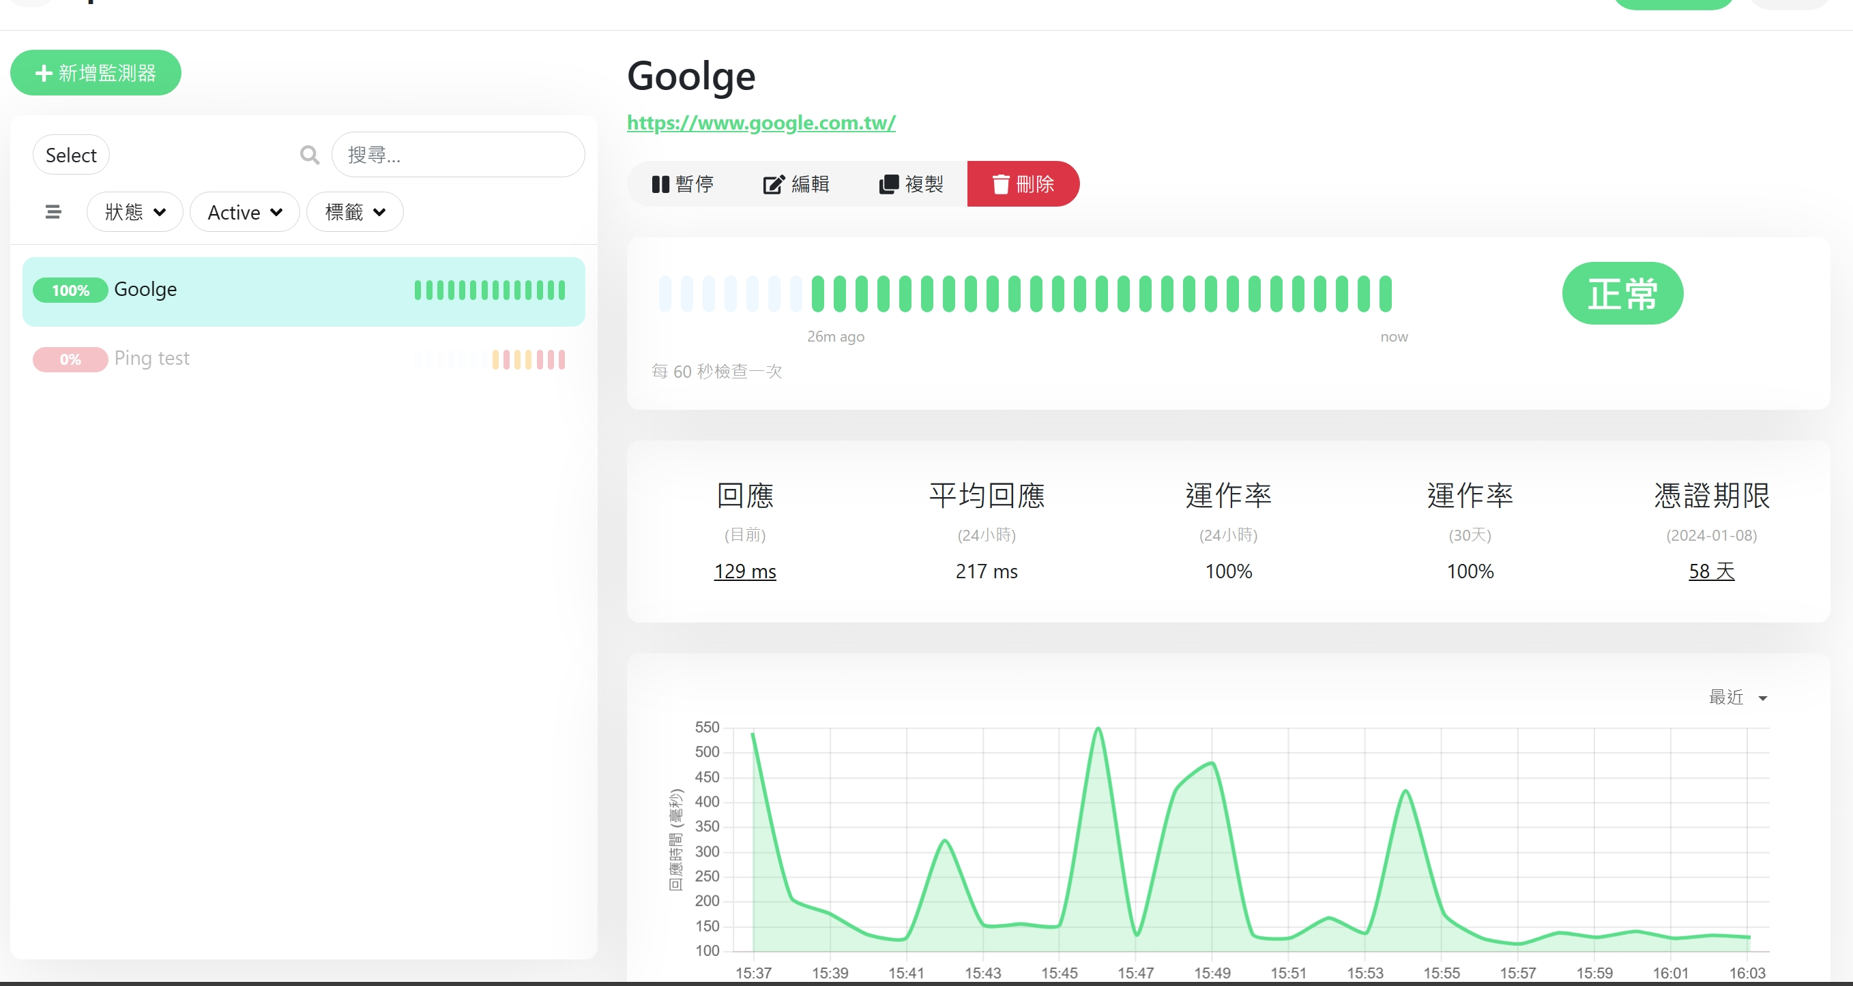Click the magnifier search icon
Viewport: 1853px width, 986px height.
point(309,155)
